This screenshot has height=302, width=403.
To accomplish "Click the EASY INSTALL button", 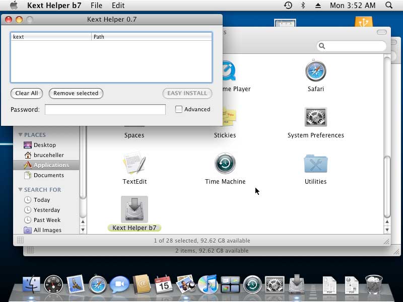I will (x=187, y=93).
